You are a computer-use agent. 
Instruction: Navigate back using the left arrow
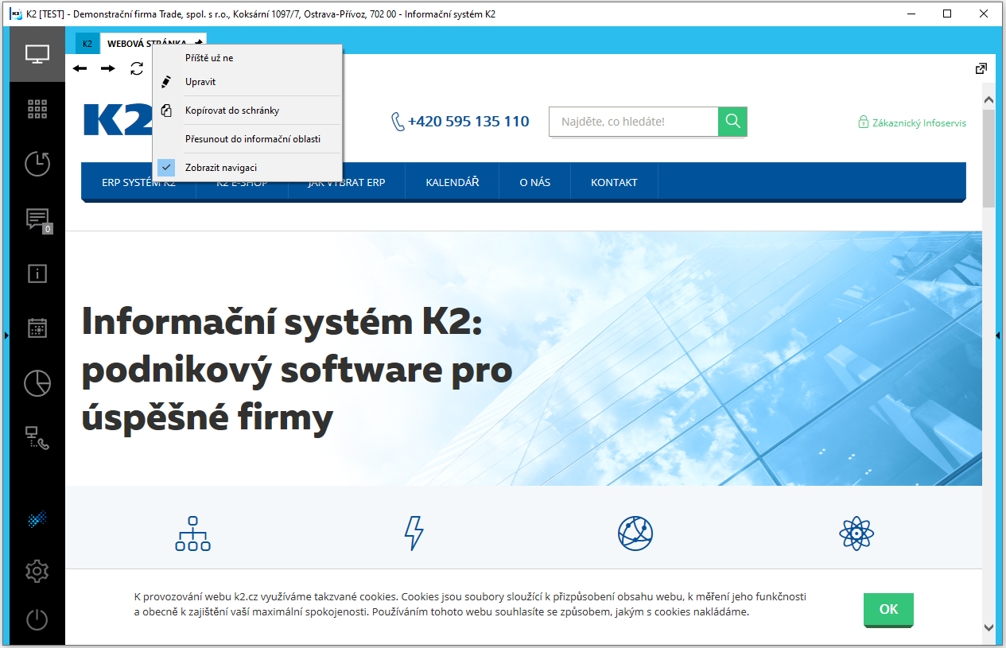(80, 68)
